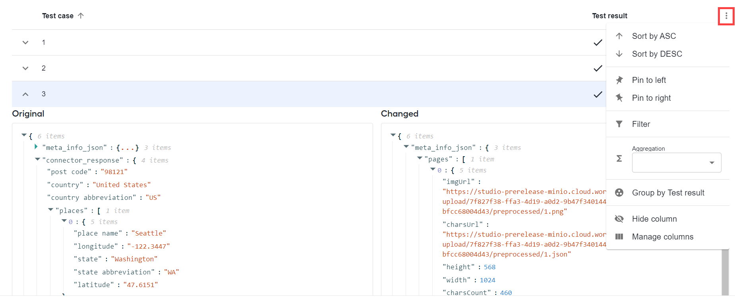Screen dimensions: 735x297
Task: Click the charsCount value 460
Action: [506, 293]
